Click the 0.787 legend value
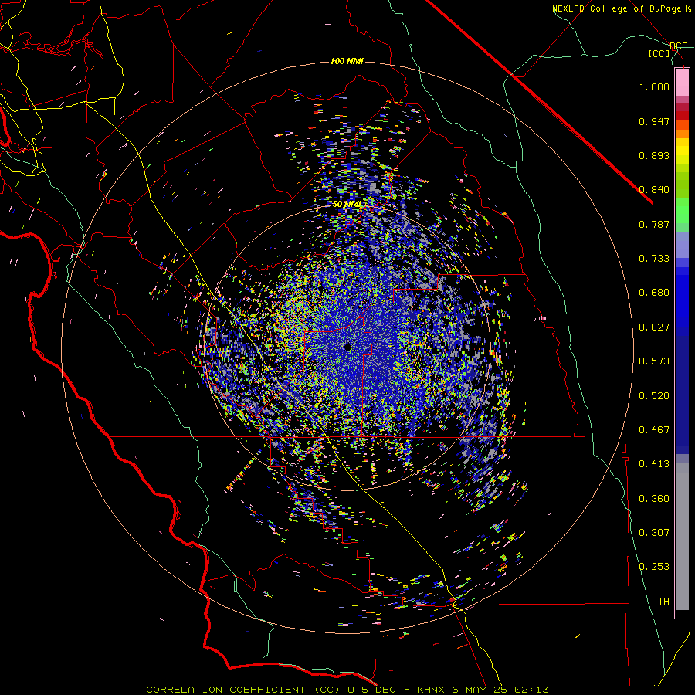Screen dimensions: 695x695 tap(654, 224)
